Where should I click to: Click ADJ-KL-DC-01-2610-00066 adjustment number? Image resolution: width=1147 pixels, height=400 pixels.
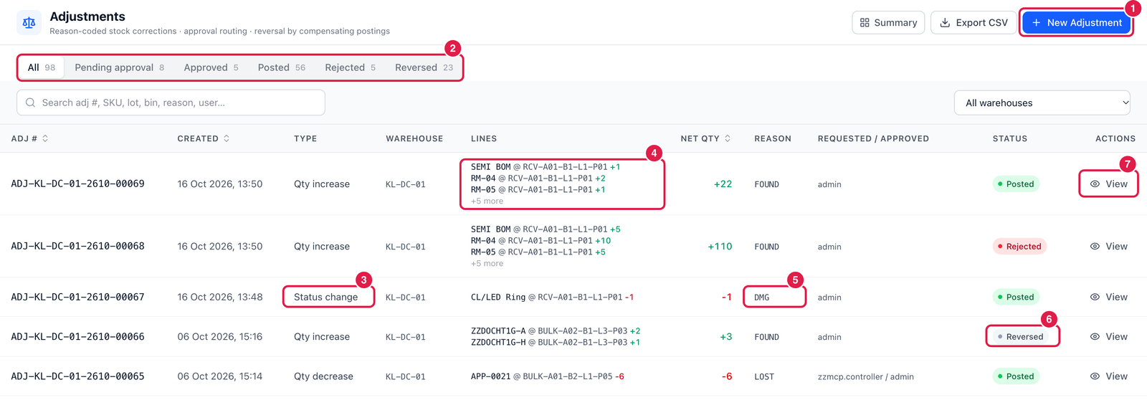coord(77,337)
